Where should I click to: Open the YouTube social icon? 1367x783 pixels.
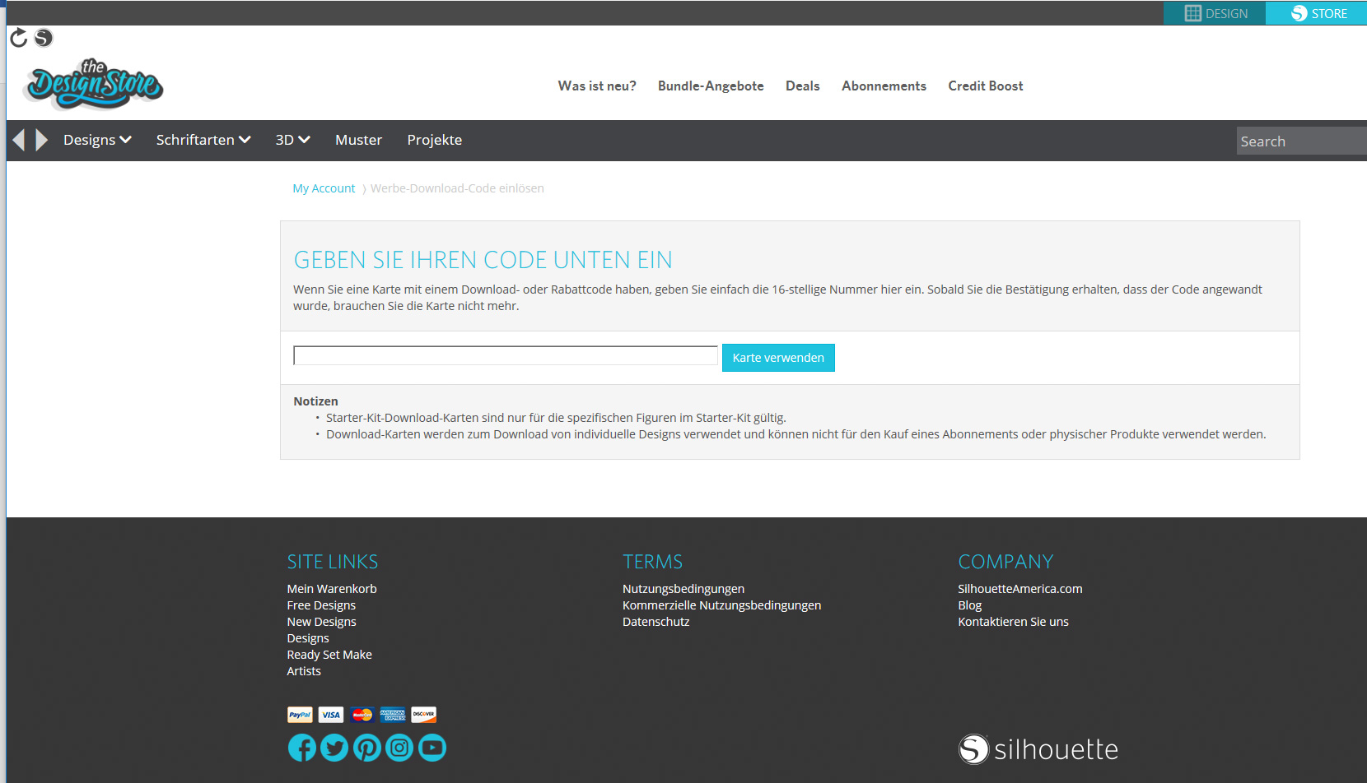(x=432, y=748)
